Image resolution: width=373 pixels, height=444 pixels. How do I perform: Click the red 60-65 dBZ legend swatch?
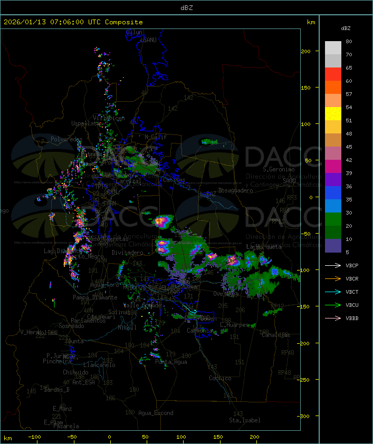(333, 74)
